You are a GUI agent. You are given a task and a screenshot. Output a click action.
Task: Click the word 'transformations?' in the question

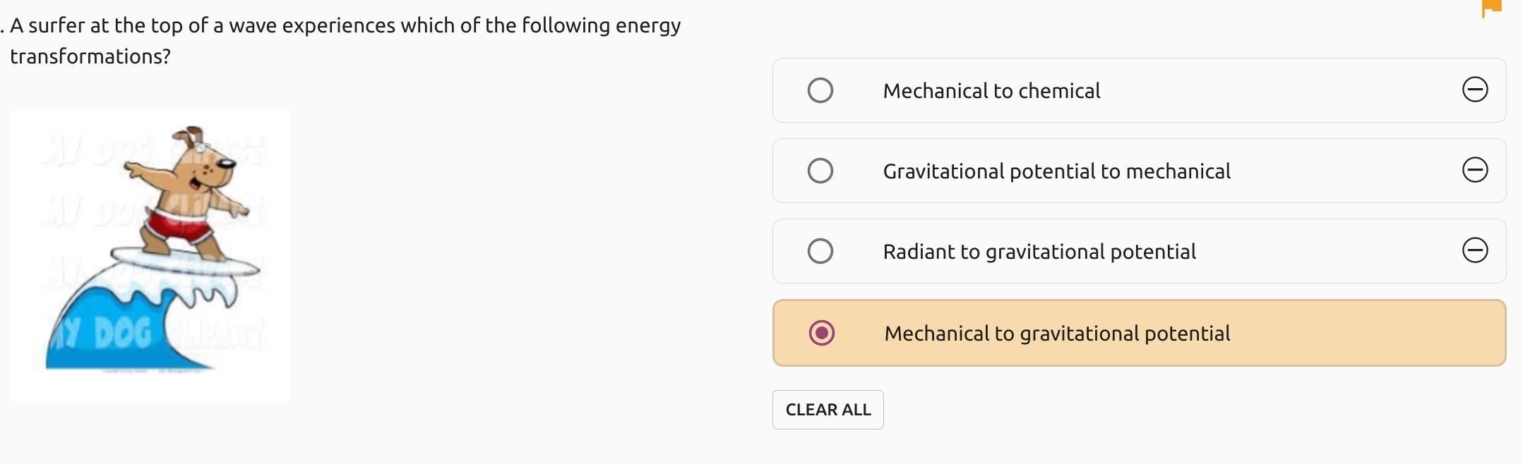pos(90,57)
